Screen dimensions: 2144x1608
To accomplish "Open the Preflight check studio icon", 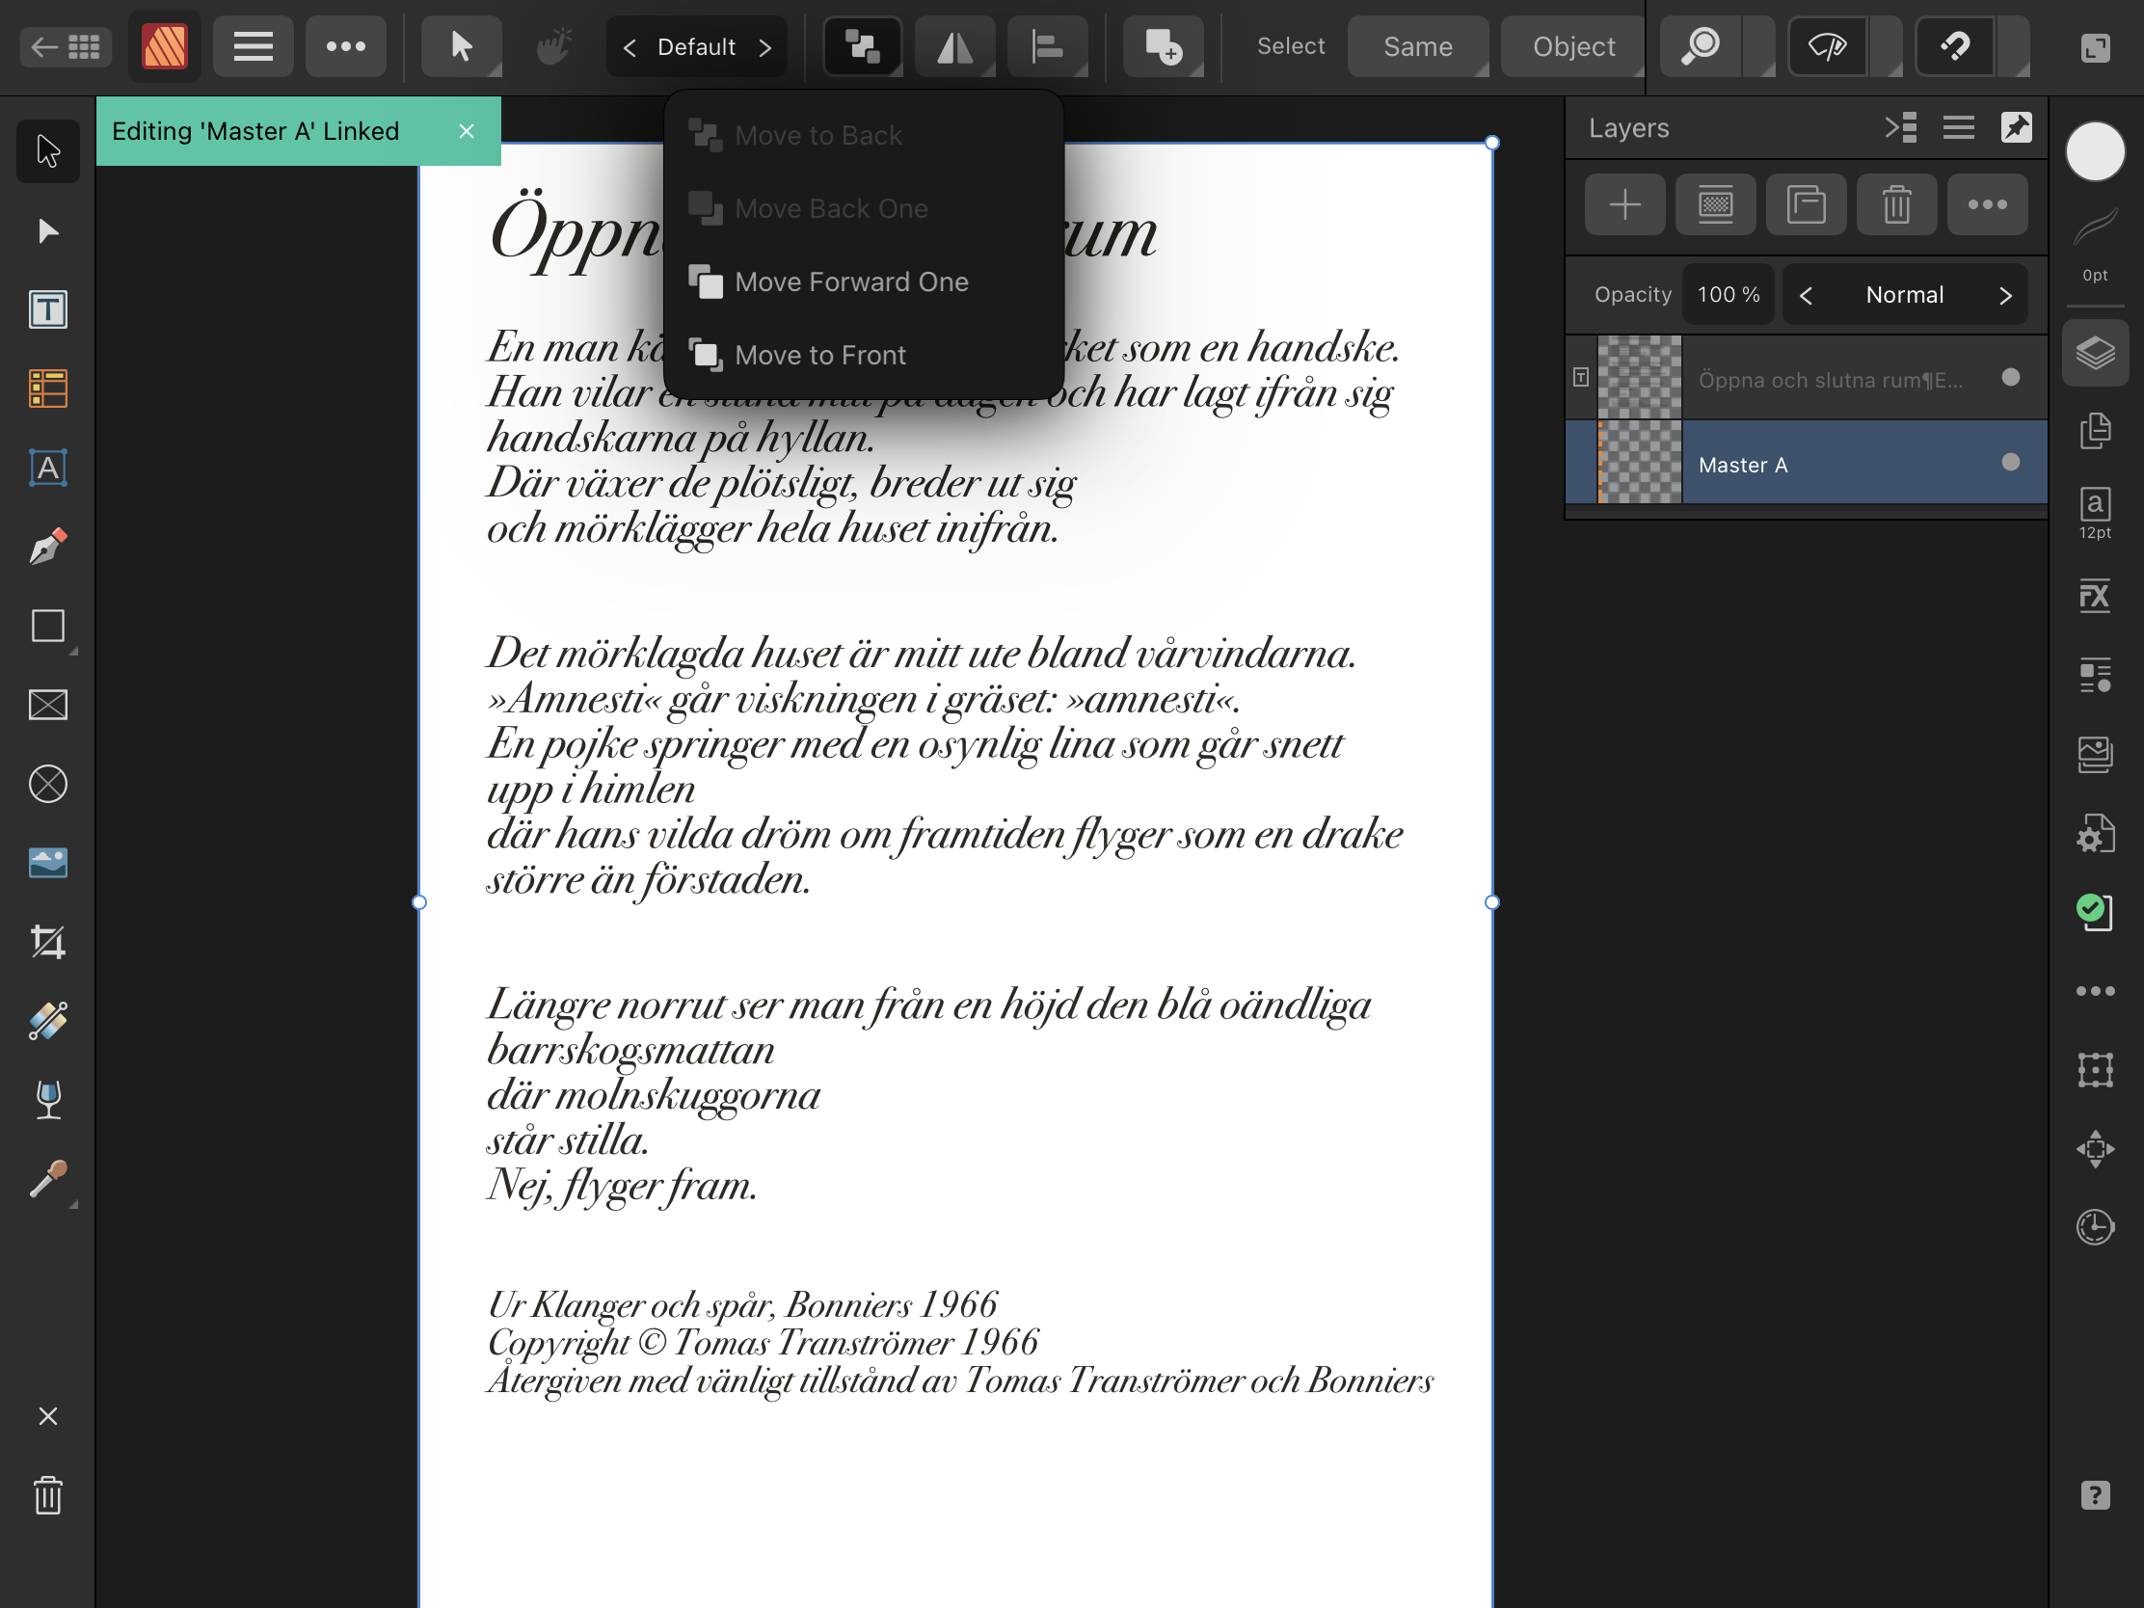I will pos(2095,912).
